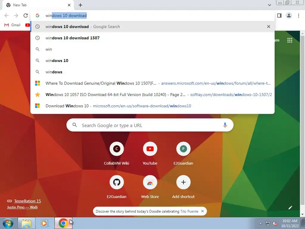Open the CollabVM Wiki shortcut
This screenshot has width=305, height=229.
tap(116, 154)
